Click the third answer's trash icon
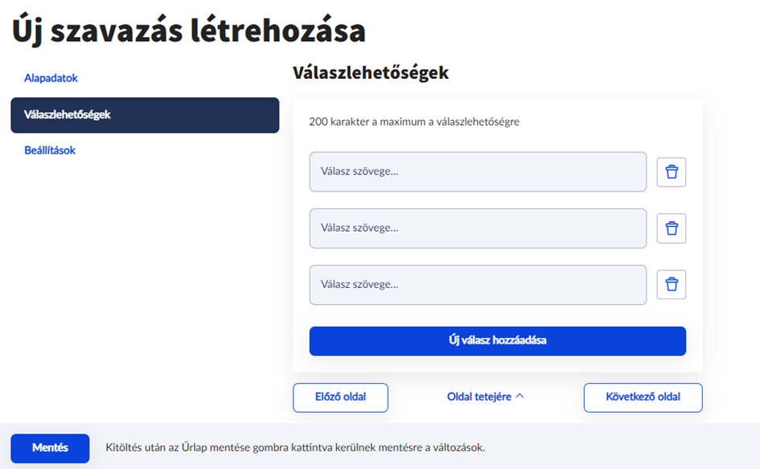This screenshot has height=469, width=760. 672,285
